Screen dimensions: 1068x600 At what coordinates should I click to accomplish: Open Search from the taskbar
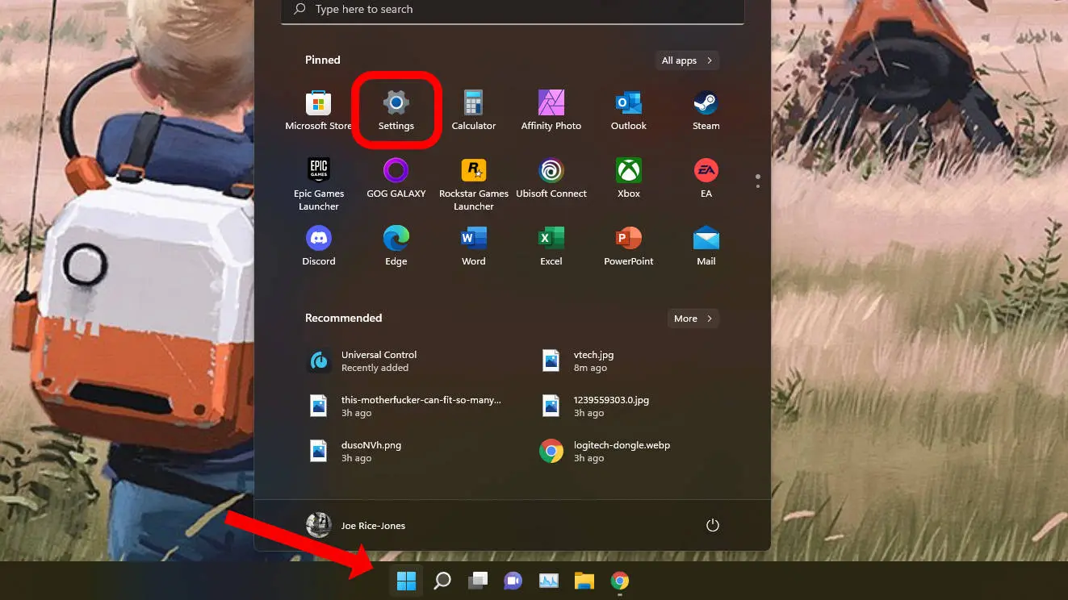[x=442, y=581]
